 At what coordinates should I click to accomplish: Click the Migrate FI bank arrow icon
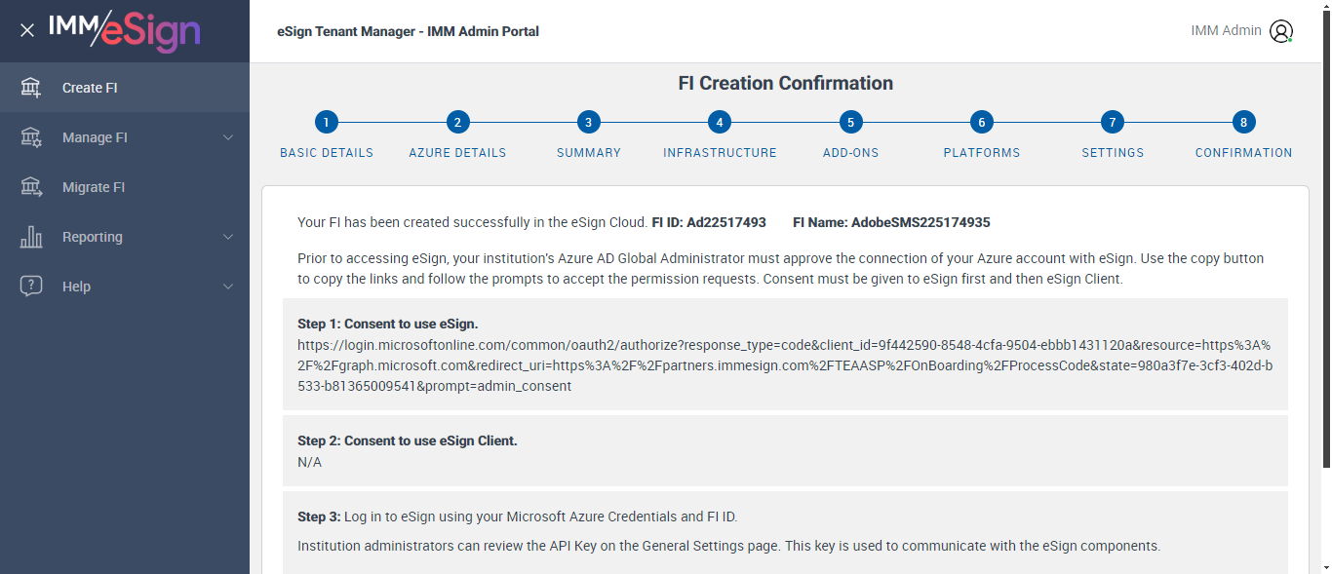[x=31, y=187]
